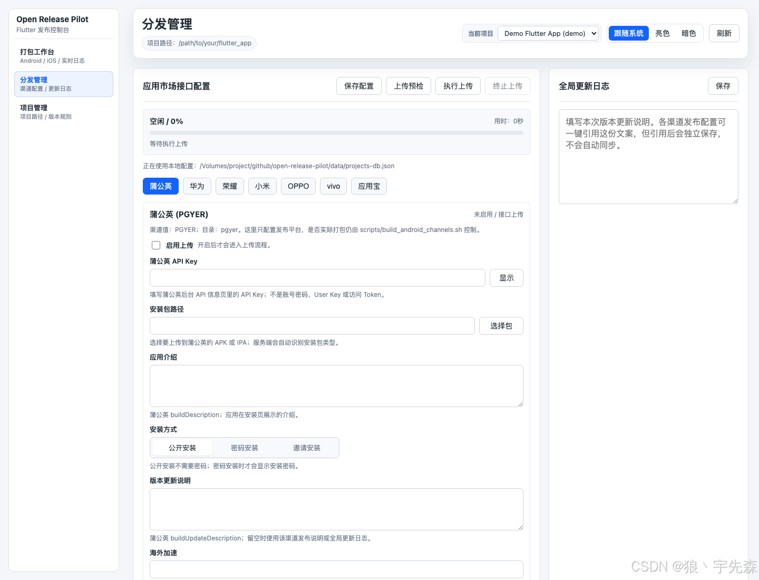Click the 未启用 / 接口上传 status label

(499, 215)
